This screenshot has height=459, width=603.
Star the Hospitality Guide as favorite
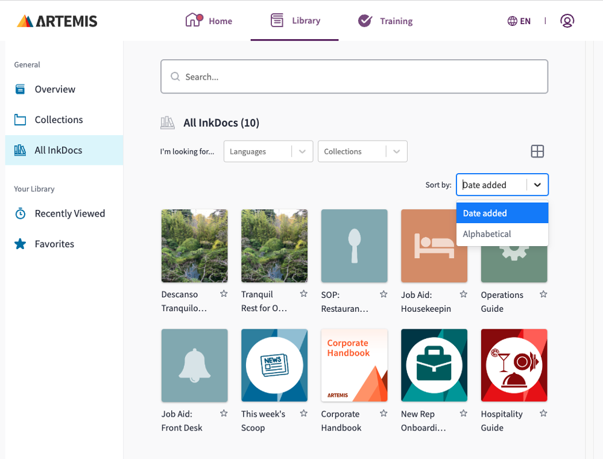[x=543, y=414]
